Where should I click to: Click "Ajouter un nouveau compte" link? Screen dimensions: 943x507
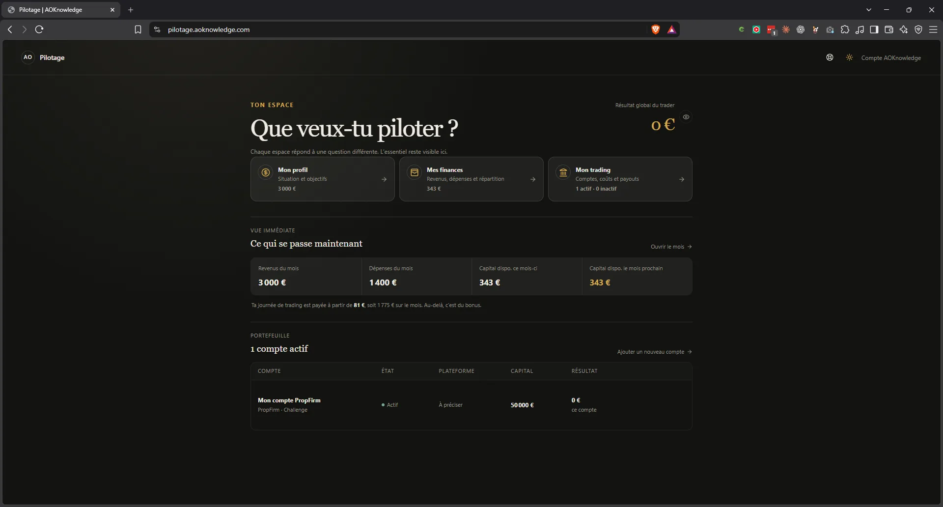pos(655,352)
